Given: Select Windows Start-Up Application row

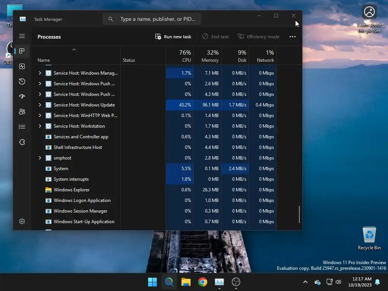Looking at the screenshot, I should pyautogui.click(x=154, y=222).
